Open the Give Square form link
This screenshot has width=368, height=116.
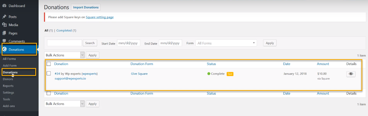tap(139, 74)
